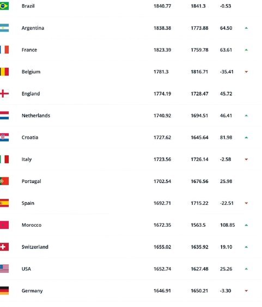
Task: Click the green up arrow beside Morocco
Action: pyautogui.click(x=246, y=225)
